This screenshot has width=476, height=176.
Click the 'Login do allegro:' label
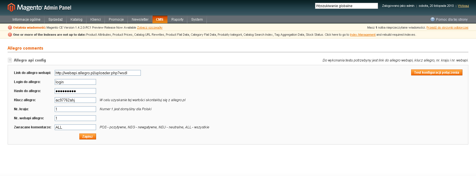coord(27,82)
